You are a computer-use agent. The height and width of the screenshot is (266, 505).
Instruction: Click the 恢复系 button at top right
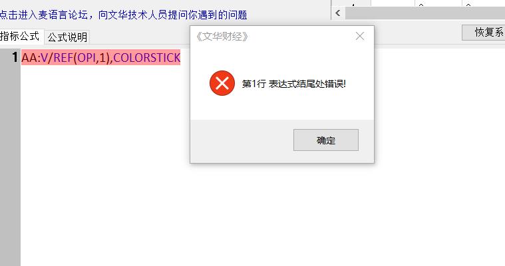click(x=484, y=32)
